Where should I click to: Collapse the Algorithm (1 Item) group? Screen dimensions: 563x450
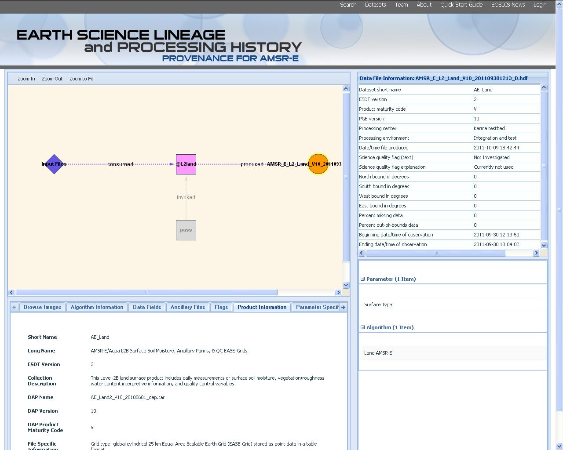(363, 327)
